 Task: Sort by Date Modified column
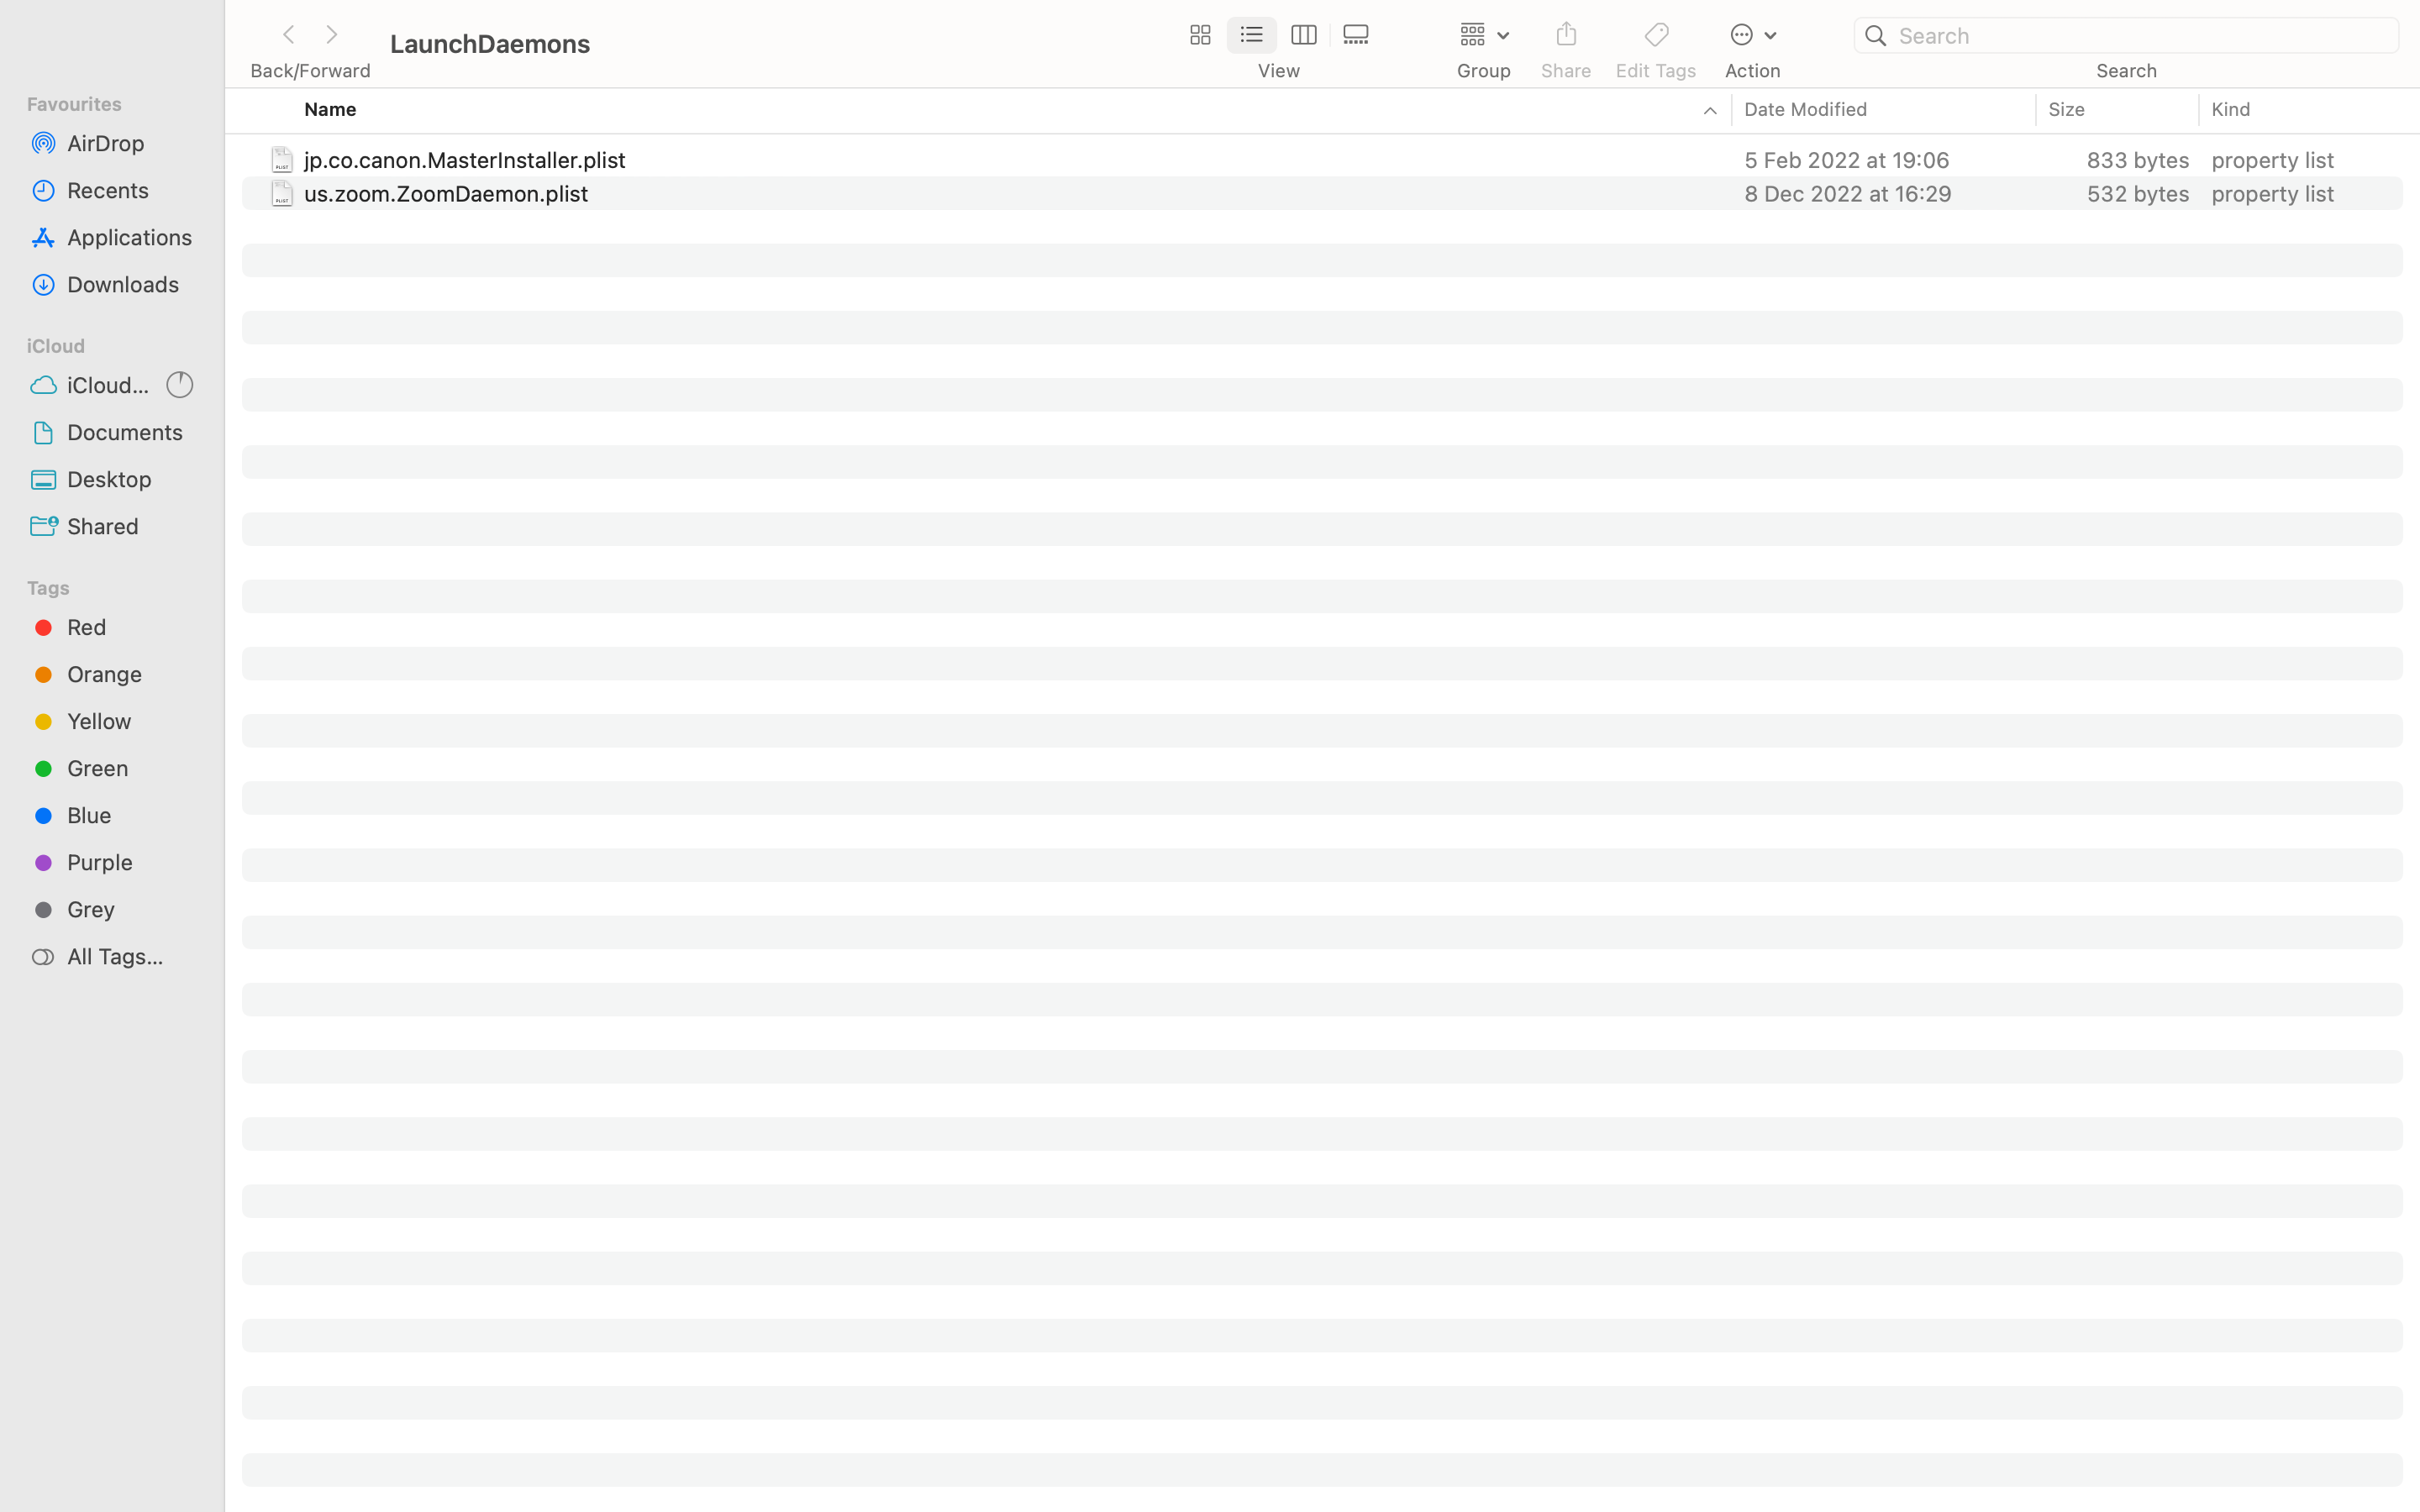1805,109
